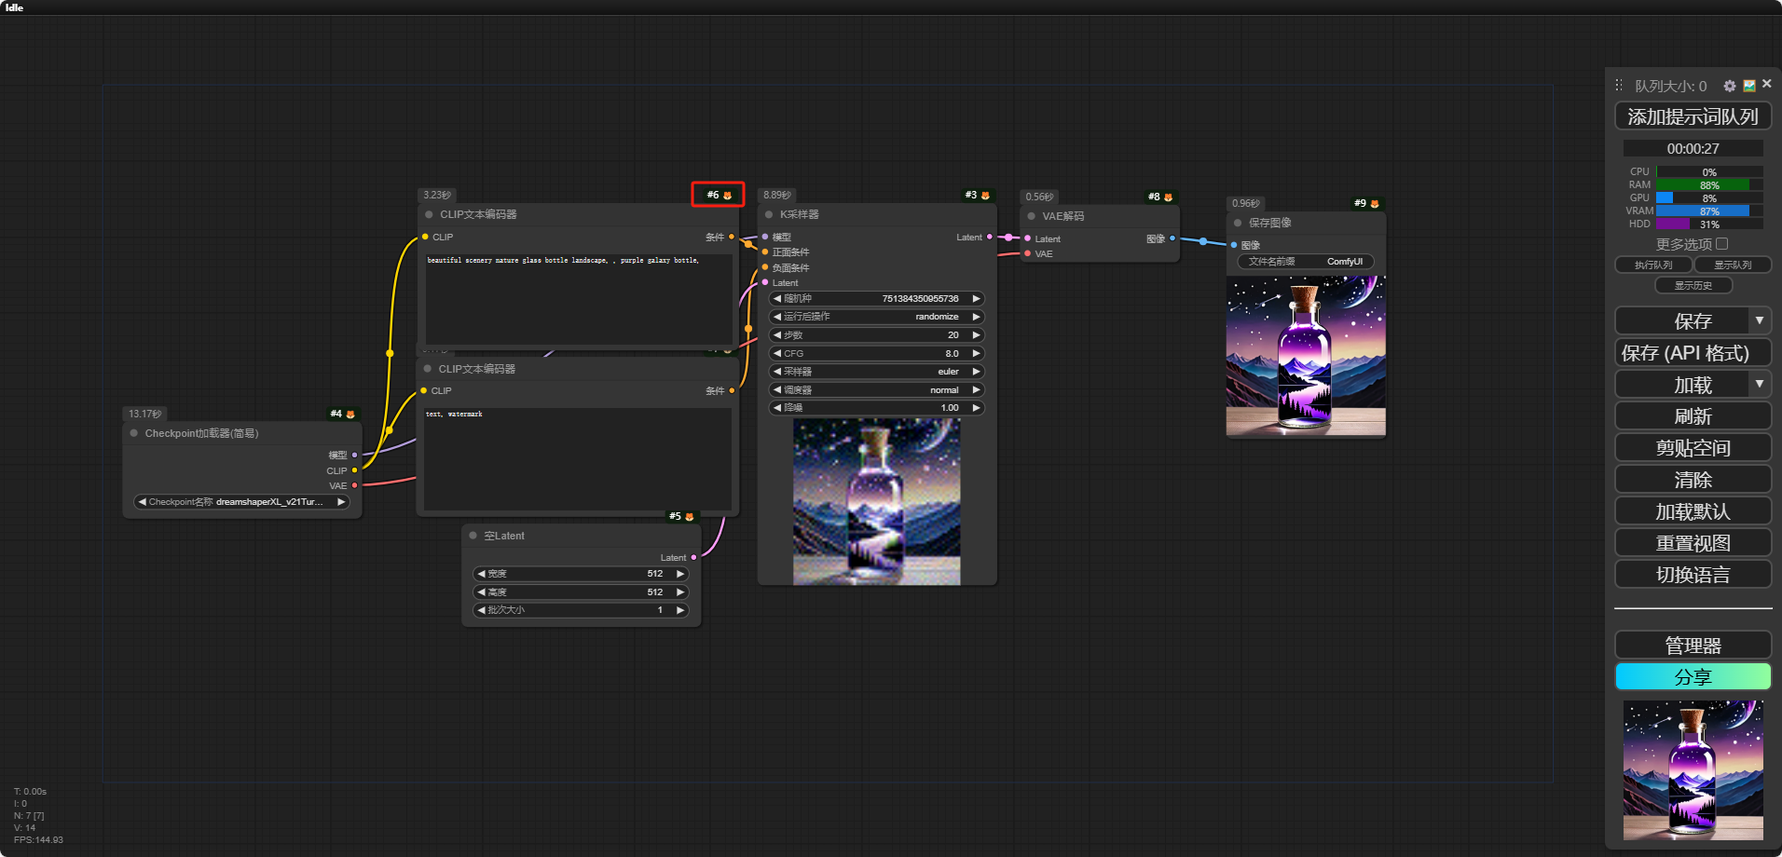Screen dimensions: 1782x857
Task: Click the positive prompt text box
Action: coord(578,298)
